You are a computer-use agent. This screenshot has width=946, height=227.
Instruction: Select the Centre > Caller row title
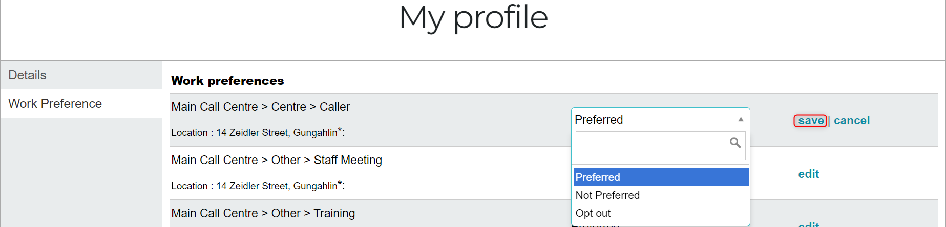(x=261, y=107)
